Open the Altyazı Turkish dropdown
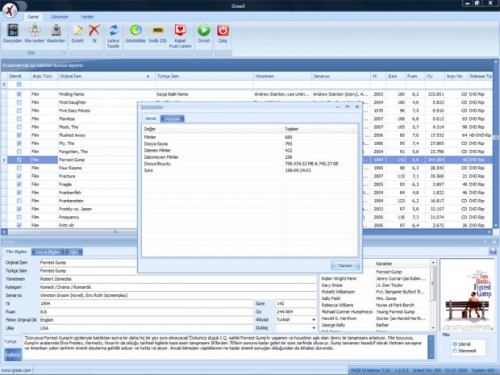Screen dimensions: 500x375 click(314, 319)
